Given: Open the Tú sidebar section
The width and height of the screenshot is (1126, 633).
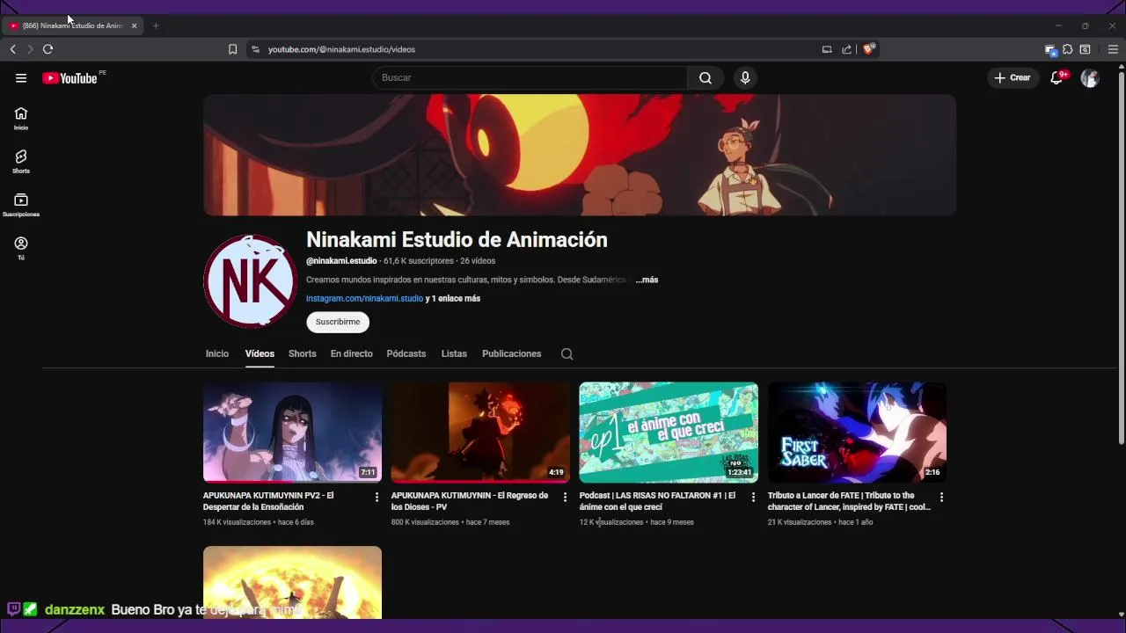Looking at the screenshot, I should click(21, 248).
